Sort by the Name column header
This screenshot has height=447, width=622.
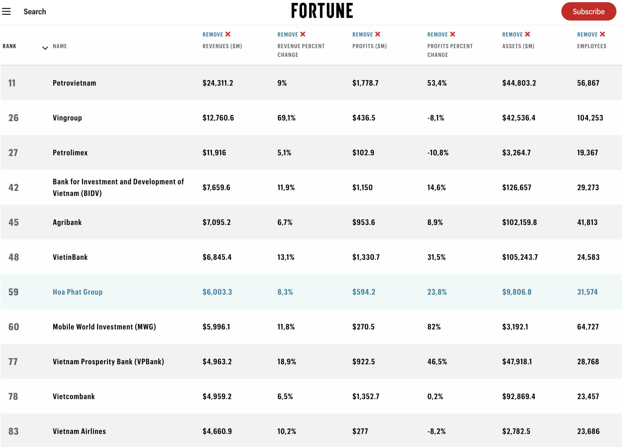pos(60,46)
